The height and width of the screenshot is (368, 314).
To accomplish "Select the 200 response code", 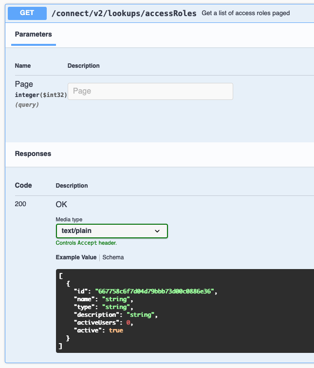I will pos(20,204).
